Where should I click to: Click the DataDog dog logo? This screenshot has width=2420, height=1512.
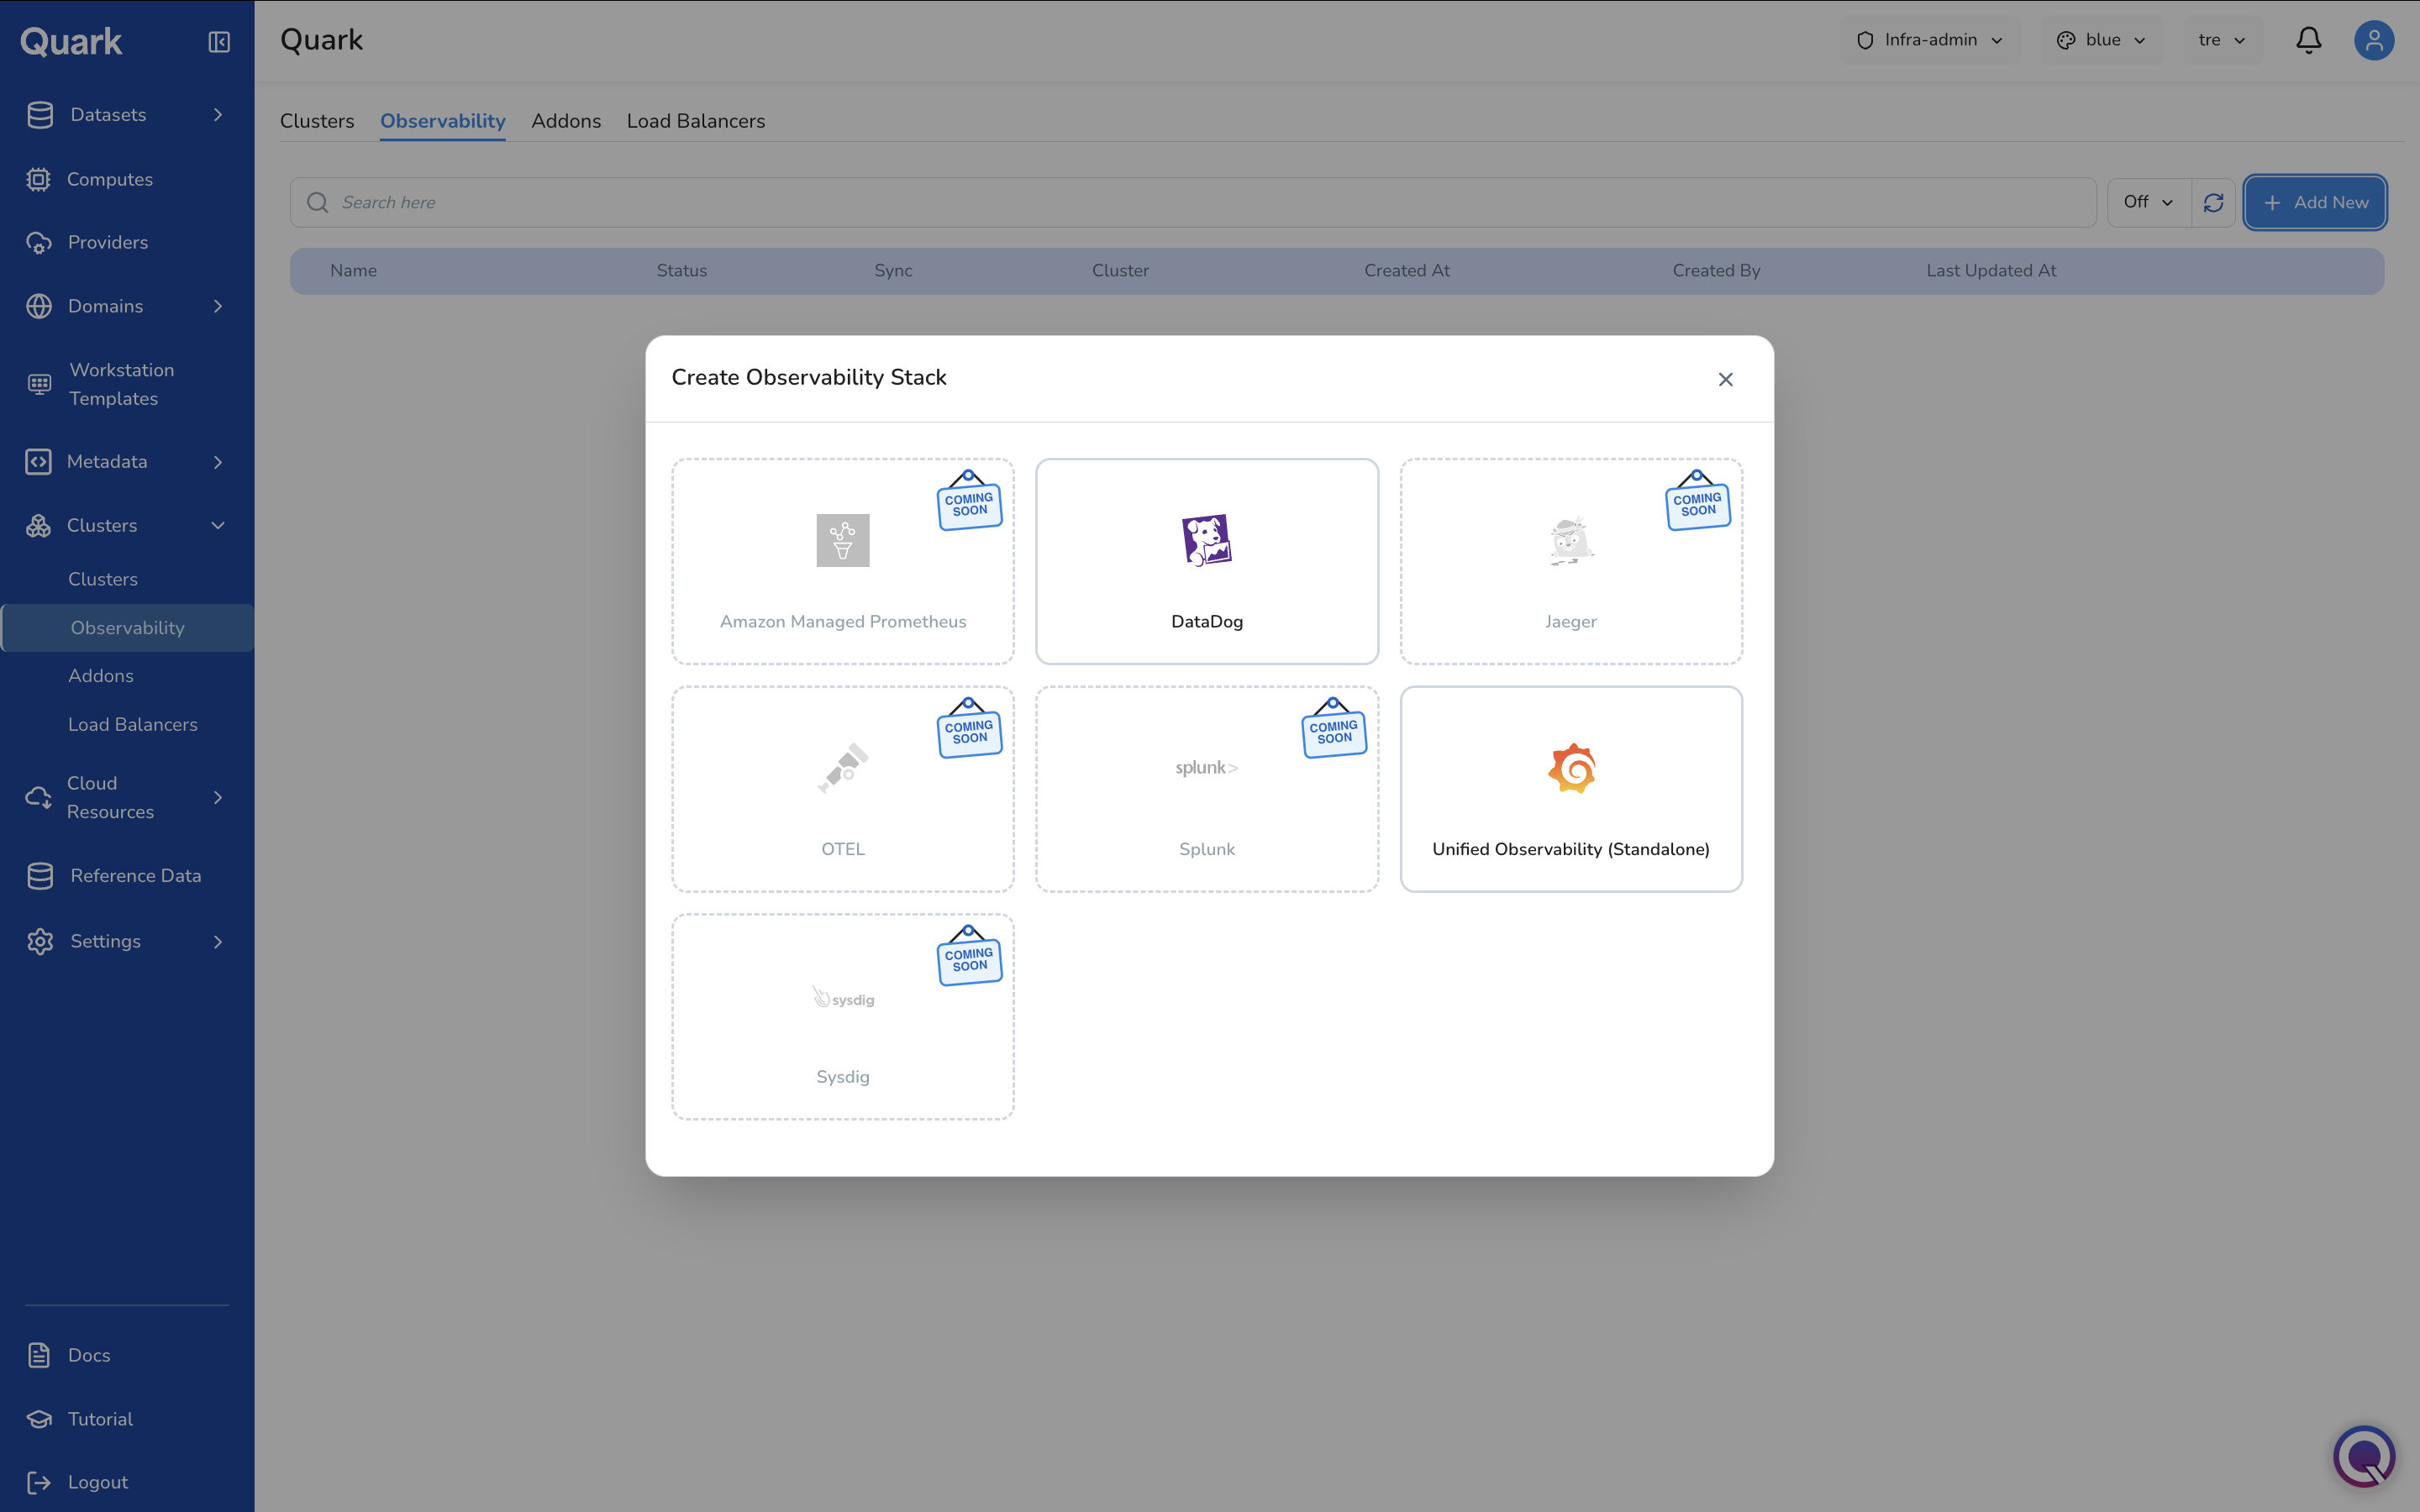[x=1207, y=540]
